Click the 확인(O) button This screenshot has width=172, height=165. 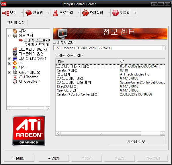coord(54,158)
